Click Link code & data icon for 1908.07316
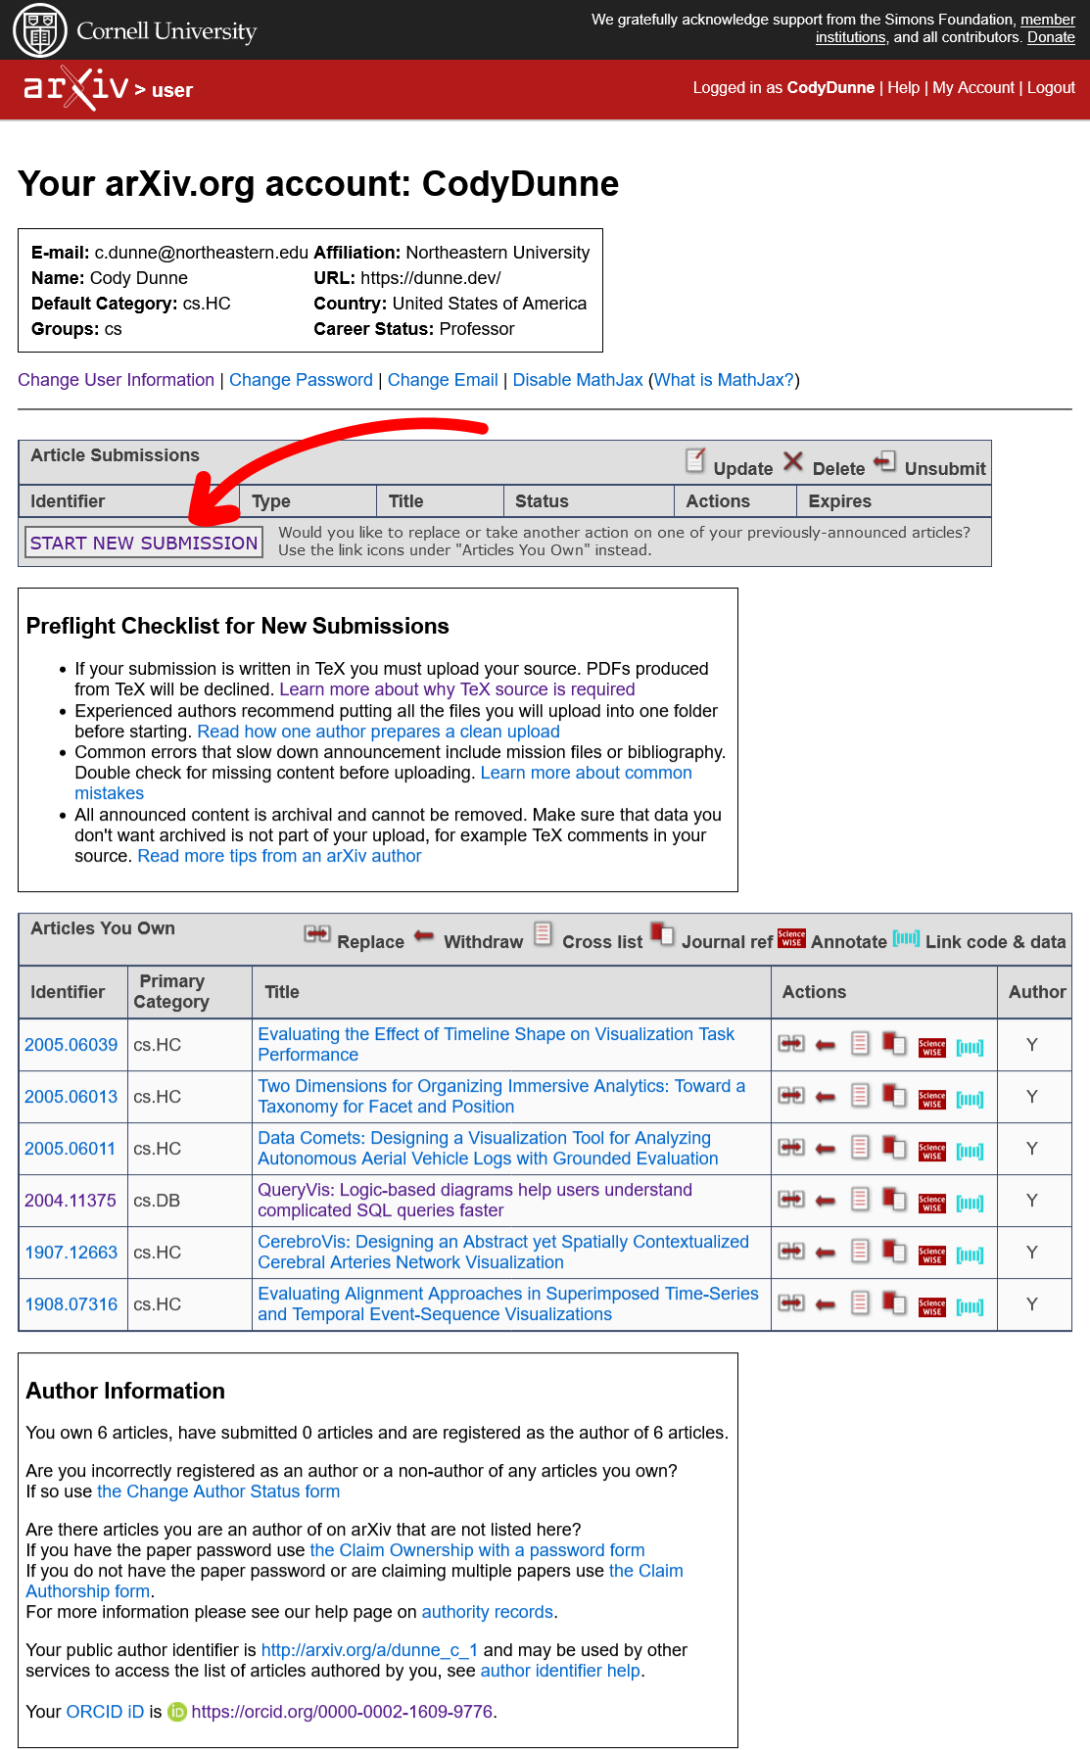The image size is (1090, 1750). coord(970,1305)
